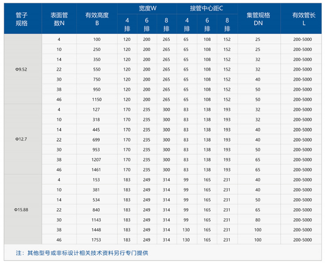The height and width of the screenshot is (264, 325).
Task: Click the effective height value 250
Action: click(97, 49)
